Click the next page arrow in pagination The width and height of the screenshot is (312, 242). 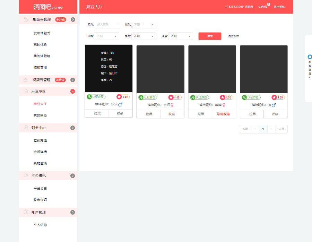coord(271,129)
